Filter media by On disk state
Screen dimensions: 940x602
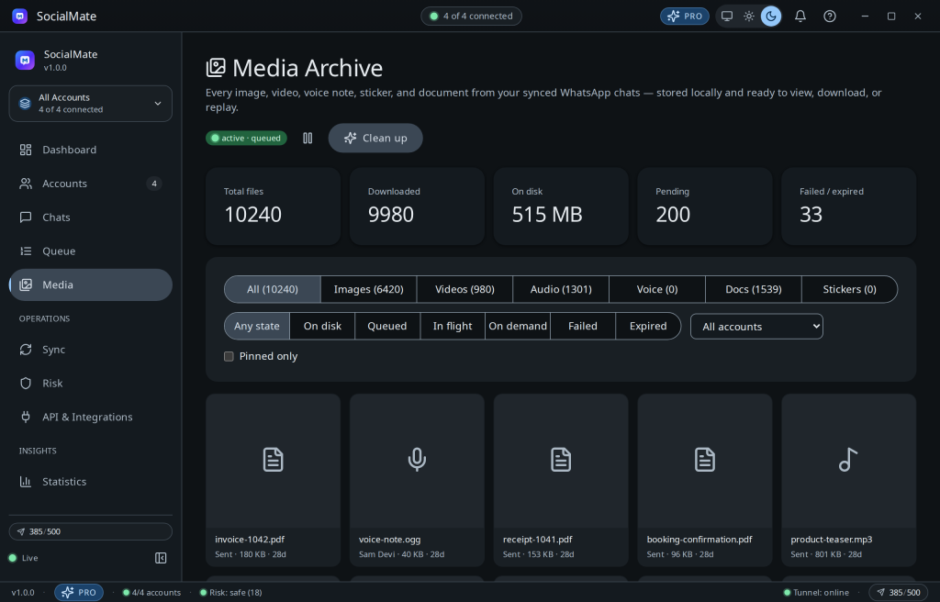[x=322, y=326]
